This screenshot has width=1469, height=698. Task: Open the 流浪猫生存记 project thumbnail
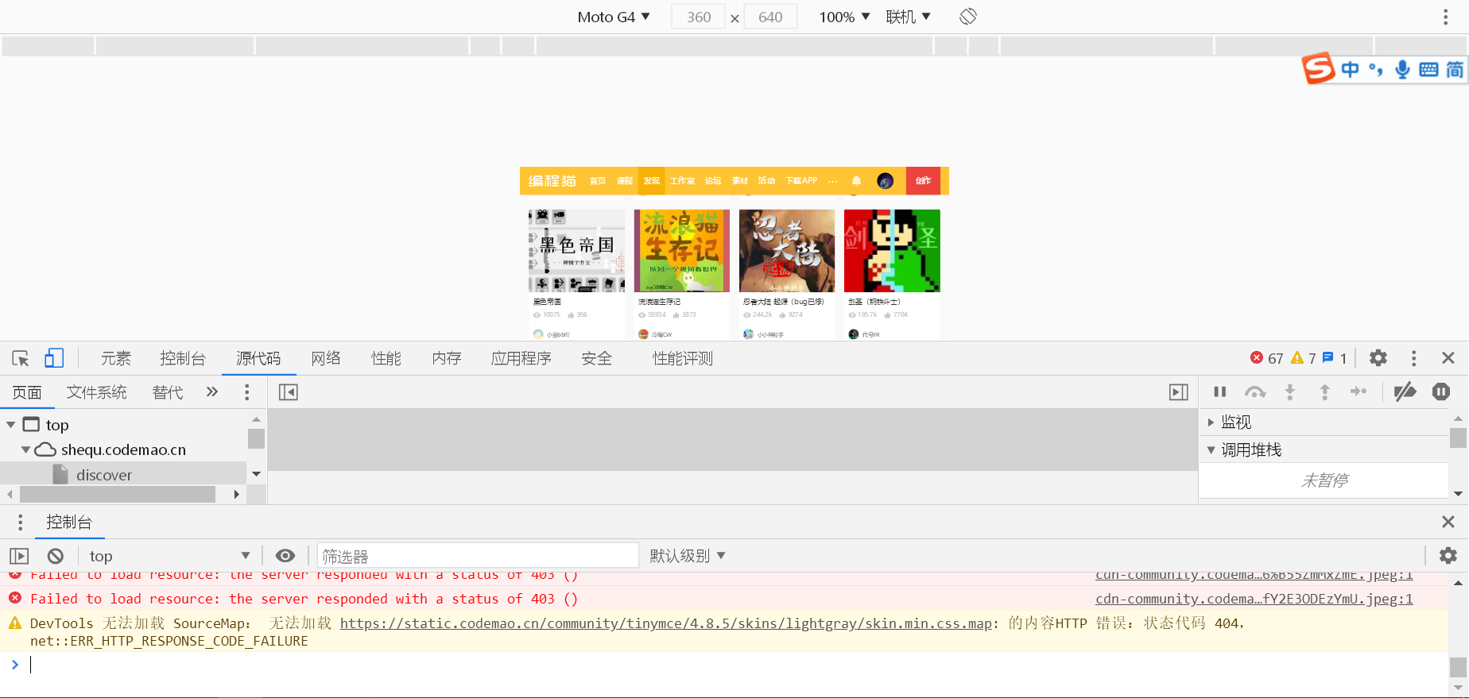click(681, 251)
